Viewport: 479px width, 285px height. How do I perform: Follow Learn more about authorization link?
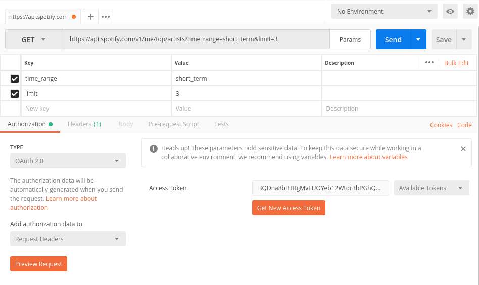(54, 203)
